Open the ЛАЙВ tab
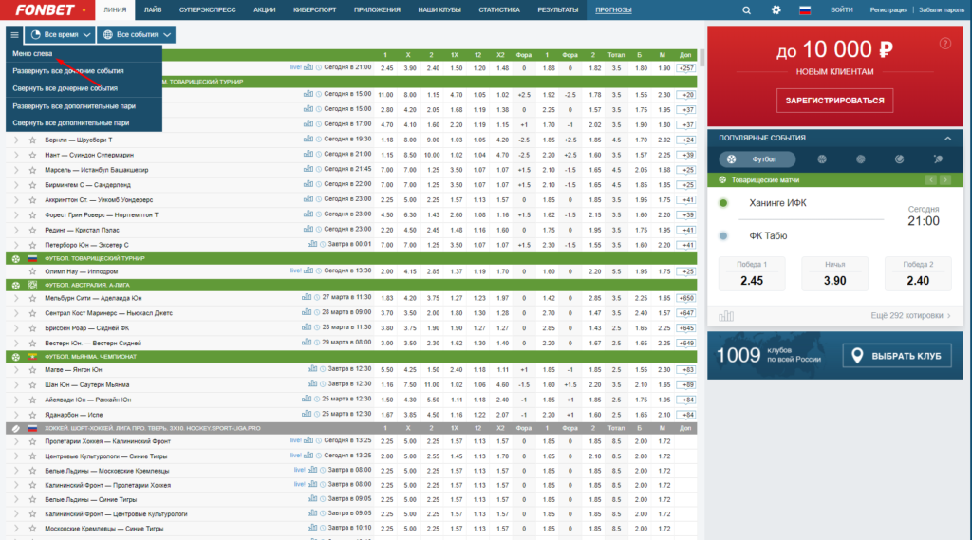The width and height of the screenshot is (972, 540). coord(153,9)
